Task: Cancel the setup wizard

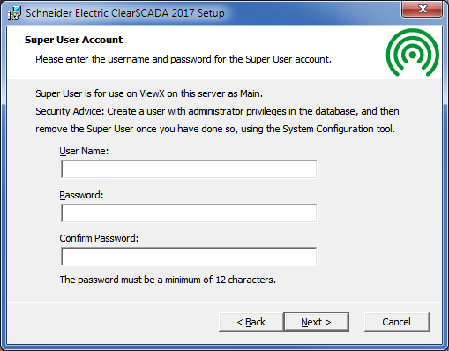Action: (x=397, y=322)
